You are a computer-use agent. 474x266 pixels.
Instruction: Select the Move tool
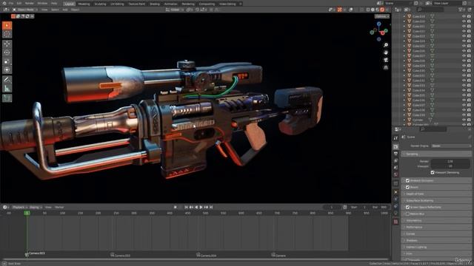coord(7,44)
